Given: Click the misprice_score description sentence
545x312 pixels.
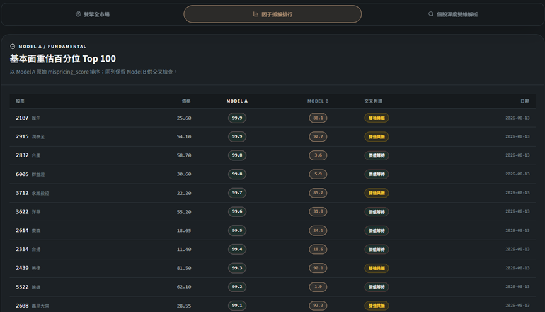Looking at the screenshot, I should 93,72.
